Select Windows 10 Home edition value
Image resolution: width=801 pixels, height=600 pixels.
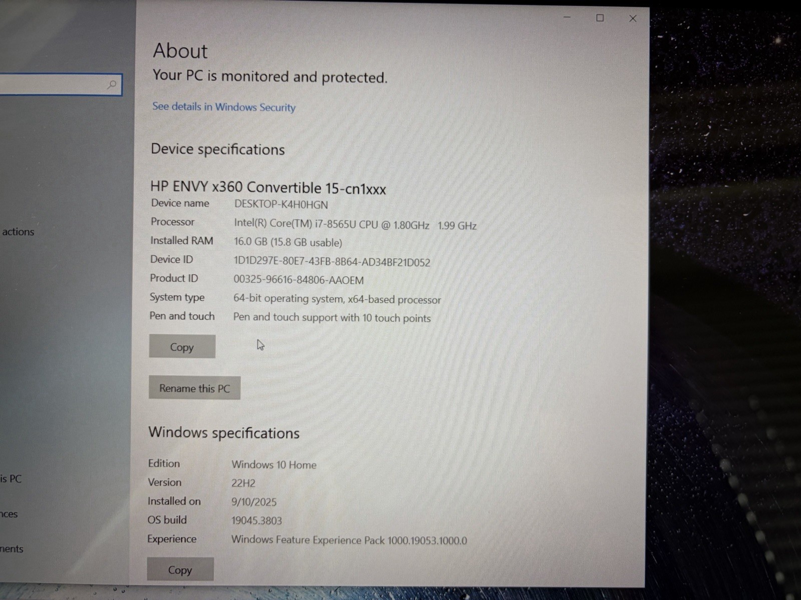(274, 464)
